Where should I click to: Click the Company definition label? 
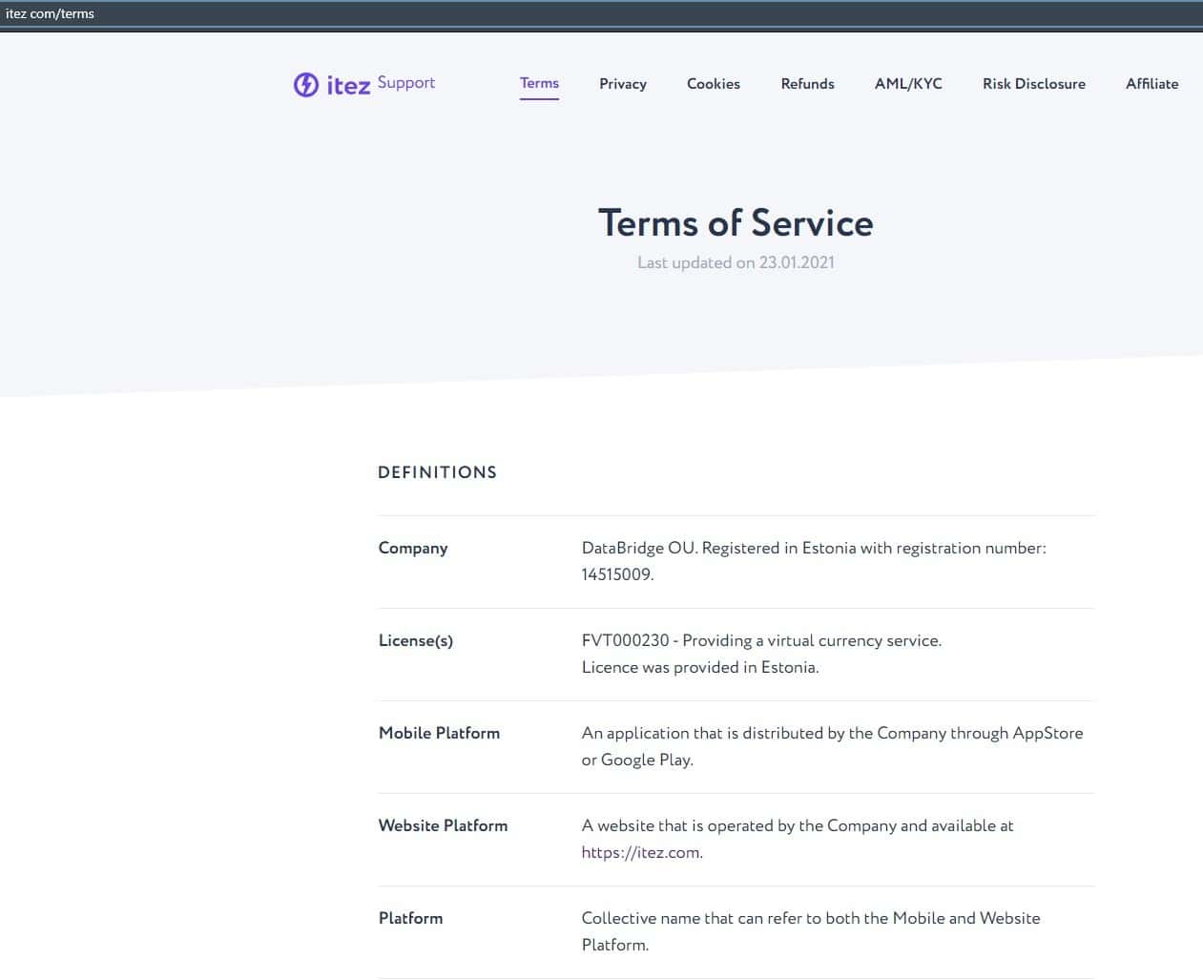coord(412,548)
